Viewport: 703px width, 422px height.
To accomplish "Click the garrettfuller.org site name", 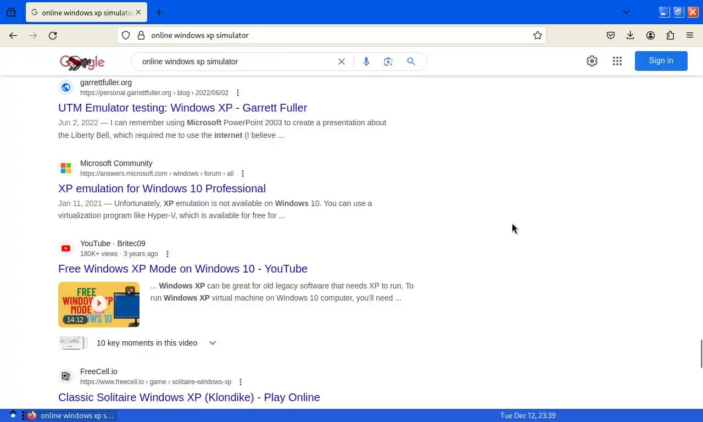I will coord(106,82).
